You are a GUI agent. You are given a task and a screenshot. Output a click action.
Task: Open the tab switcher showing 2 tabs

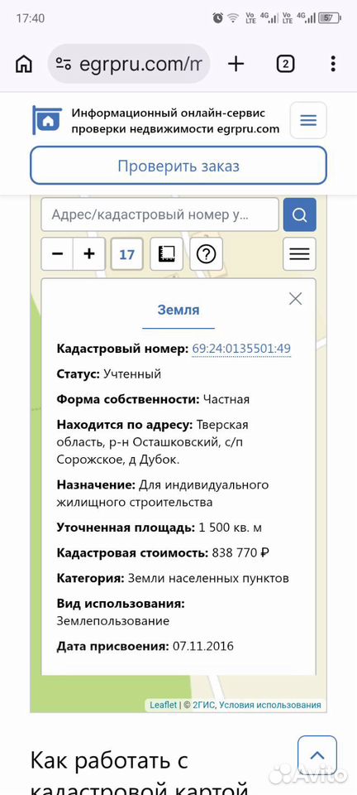coord(285,64)
